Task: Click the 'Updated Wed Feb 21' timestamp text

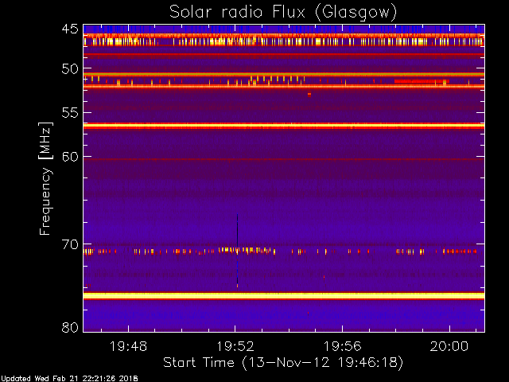Action: click(69, 379)
